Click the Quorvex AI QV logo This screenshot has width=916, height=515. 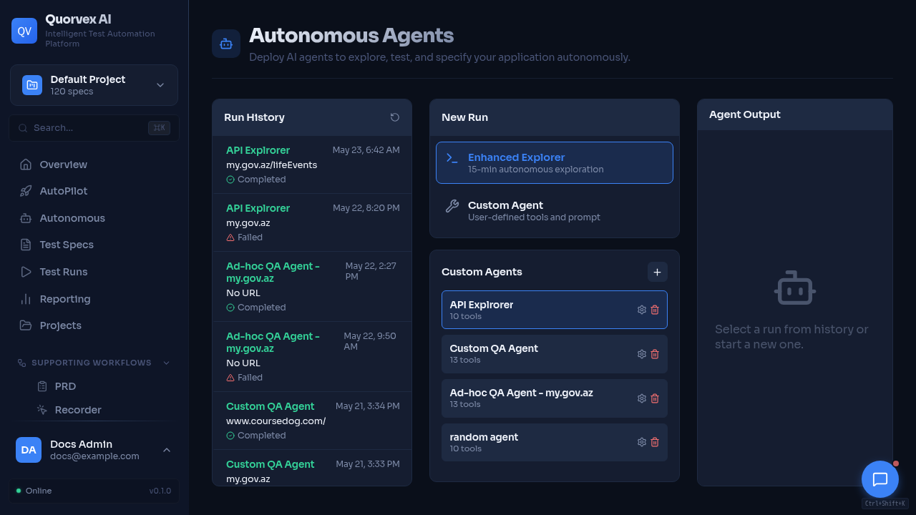[x=24, y=31]
